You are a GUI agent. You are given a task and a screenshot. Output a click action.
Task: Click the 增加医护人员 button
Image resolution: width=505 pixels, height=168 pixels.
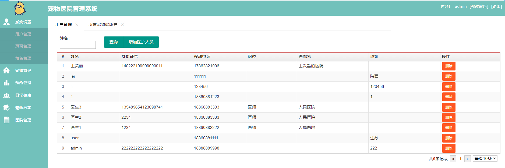point(141,42)
